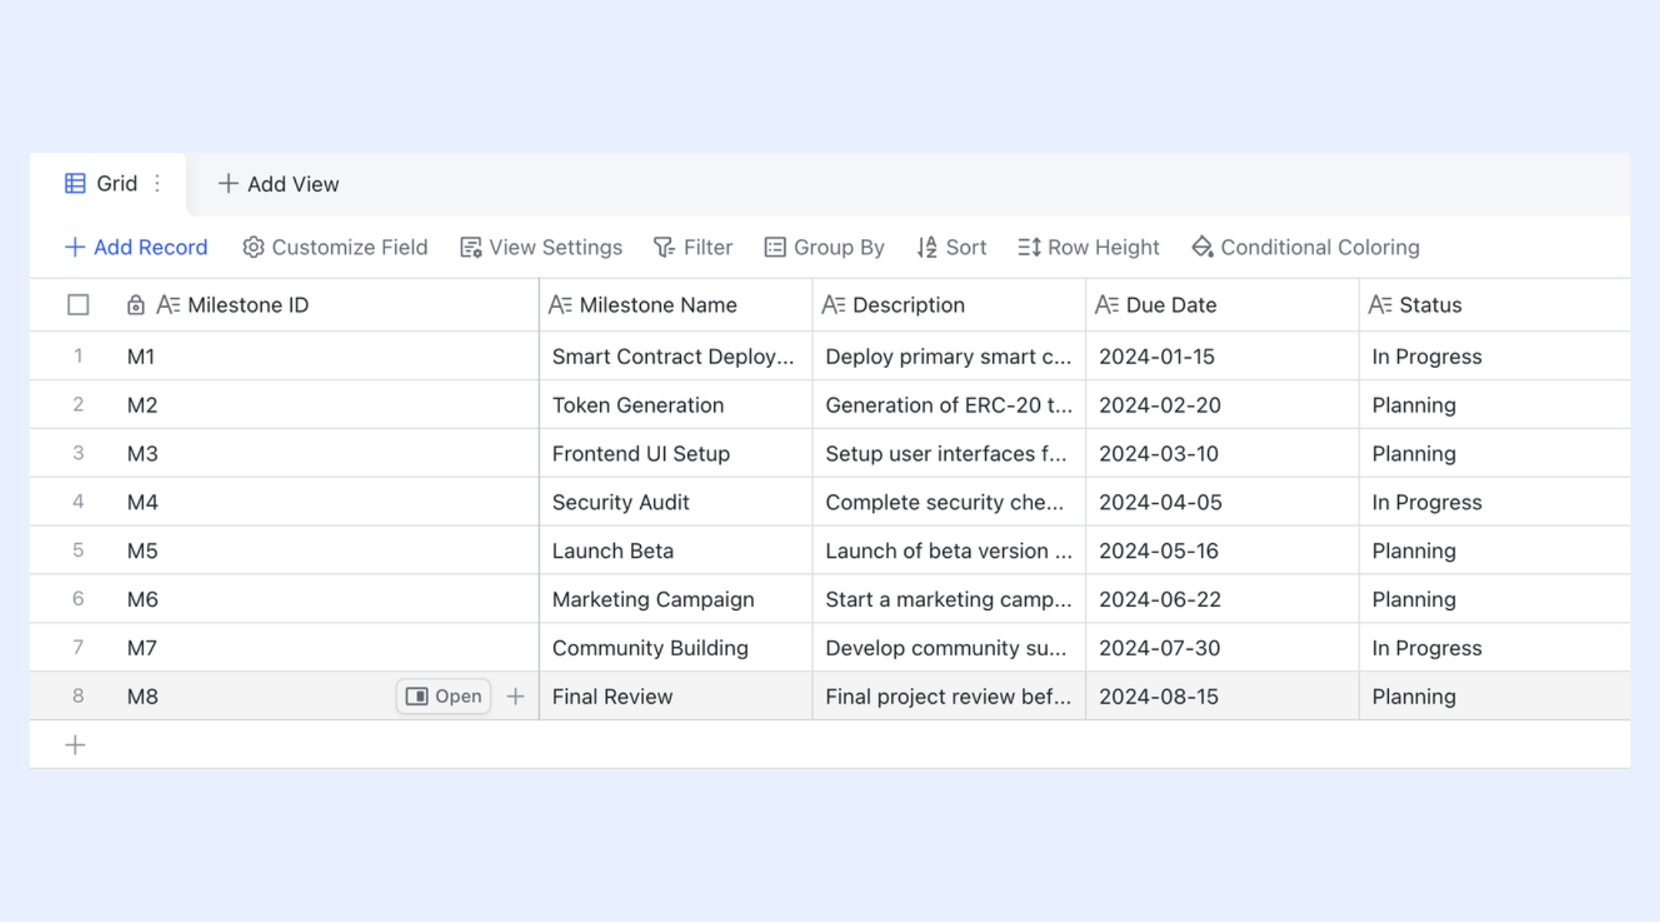This screenshot has height=922, width=1660.
Task: Click the Due Date column header
Action: coord(1223,305)
